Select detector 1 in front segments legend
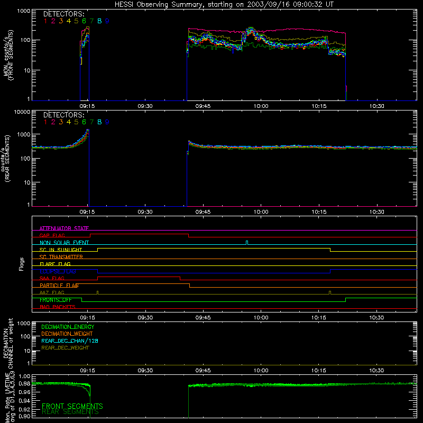Image resolution: width=423 pixels, height=423 pixels. click(x=45, y=21)
